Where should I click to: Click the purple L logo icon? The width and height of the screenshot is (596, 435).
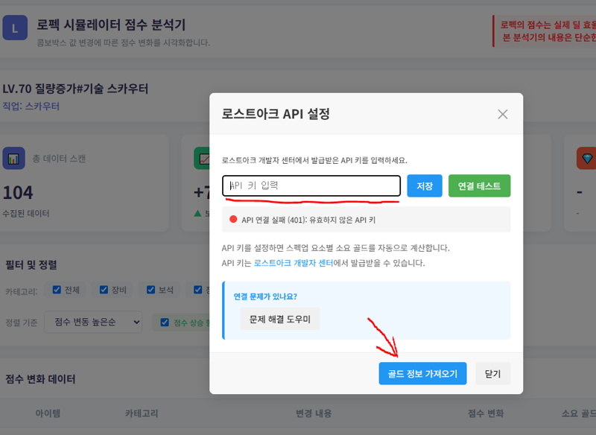[15, 28]
